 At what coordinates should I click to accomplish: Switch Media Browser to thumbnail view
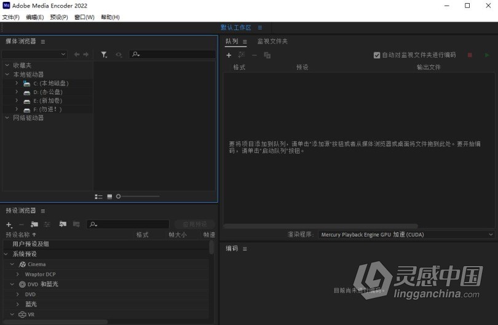[109, 197]
